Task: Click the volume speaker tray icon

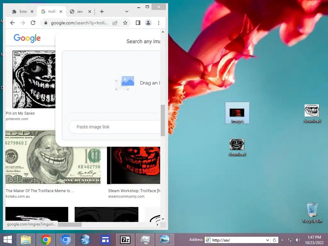Action: [298, 240]
